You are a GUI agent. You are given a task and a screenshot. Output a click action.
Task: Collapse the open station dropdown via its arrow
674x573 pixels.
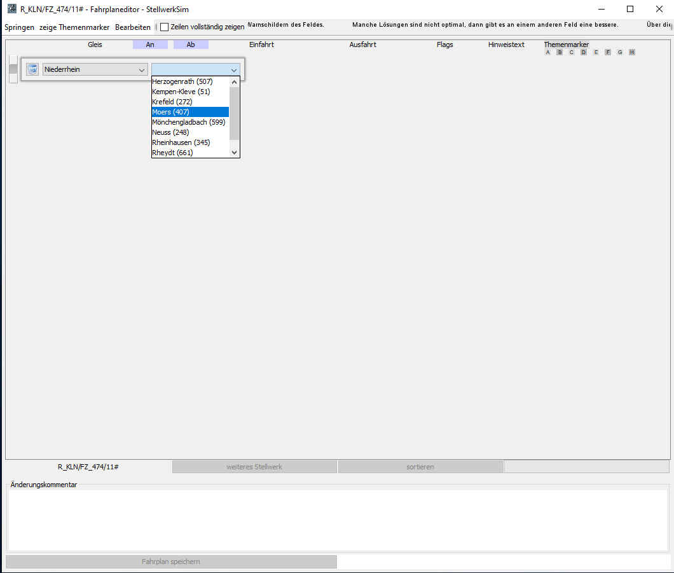[x=234, y=70]
